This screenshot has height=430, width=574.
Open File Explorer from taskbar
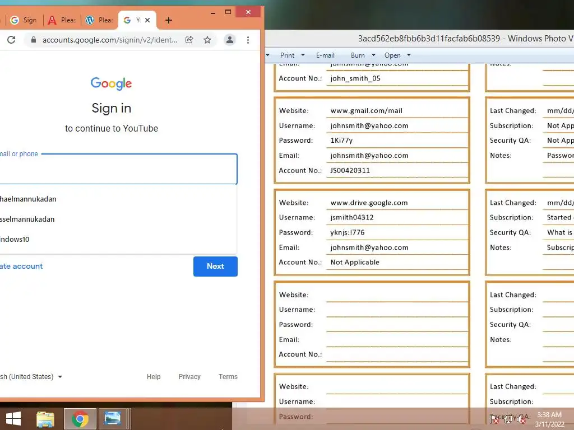point(45,419)
